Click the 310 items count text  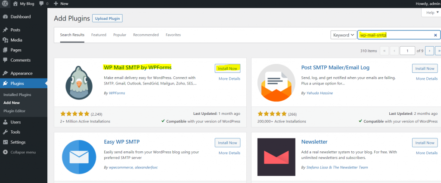(369, 51)
